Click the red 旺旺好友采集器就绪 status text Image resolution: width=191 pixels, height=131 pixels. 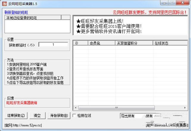tap(22, 103)
